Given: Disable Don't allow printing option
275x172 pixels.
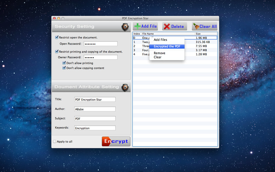Looking at the screenshot, I should click(x=64, y=63).
